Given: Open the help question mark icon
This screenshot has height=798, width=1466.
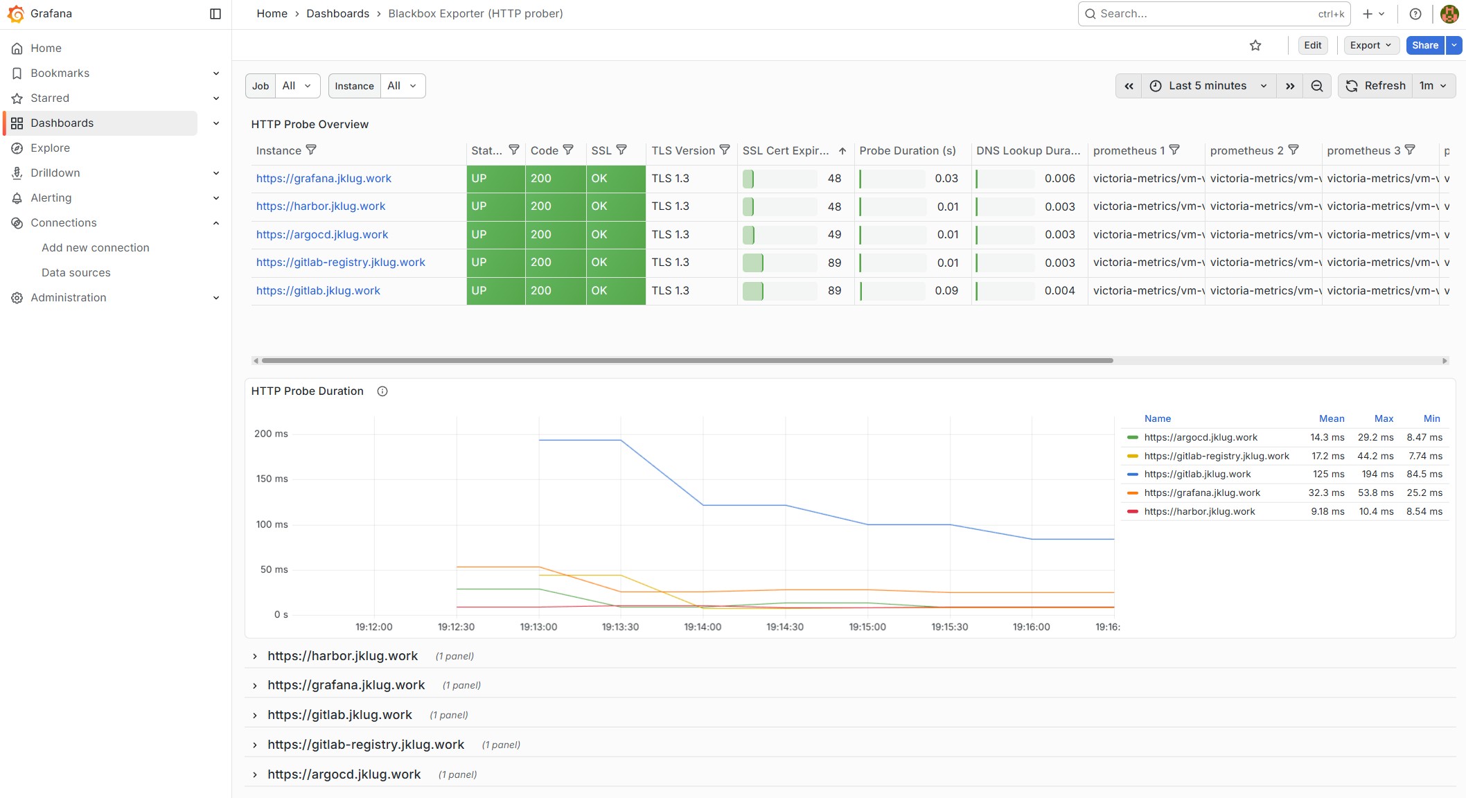Looking at the screenshot, I should (1415, 14).
